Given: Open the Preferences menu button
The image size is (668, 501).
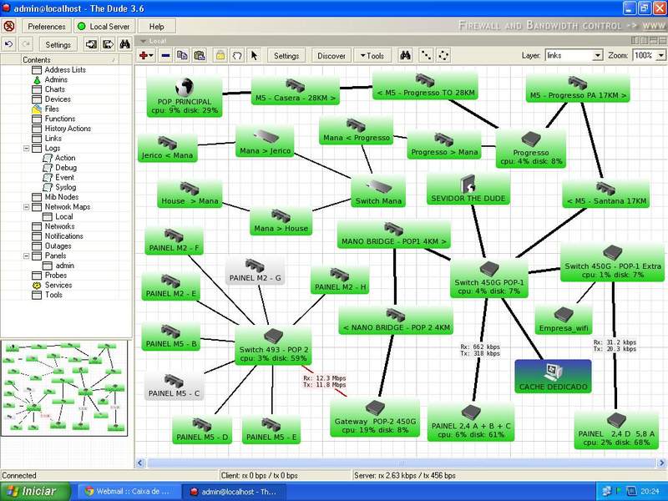Looking at the screenshot, I should [47, 27].
